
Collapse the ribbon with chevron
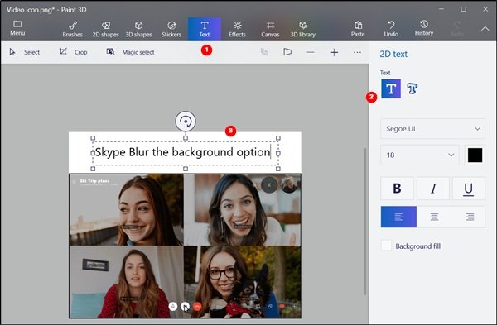(x=485, y=29)
